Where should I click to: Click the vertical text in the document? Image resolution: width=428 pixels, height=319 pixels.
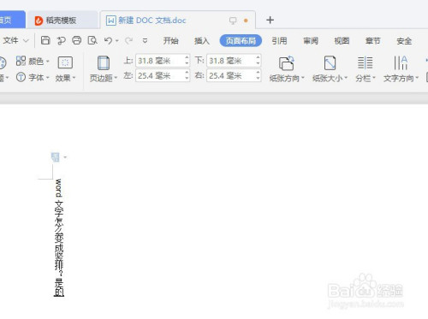point(59,238)
